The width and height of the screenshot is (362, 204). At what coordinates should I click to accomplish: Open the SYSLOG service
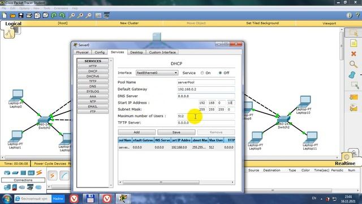[x=93, y=91]
